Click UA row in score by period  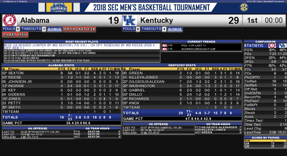(x=266, y=144)
